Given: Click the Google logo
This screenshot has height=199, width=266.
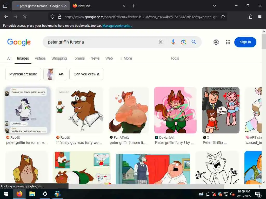Looking at the screenshot, I should (19, 42).
